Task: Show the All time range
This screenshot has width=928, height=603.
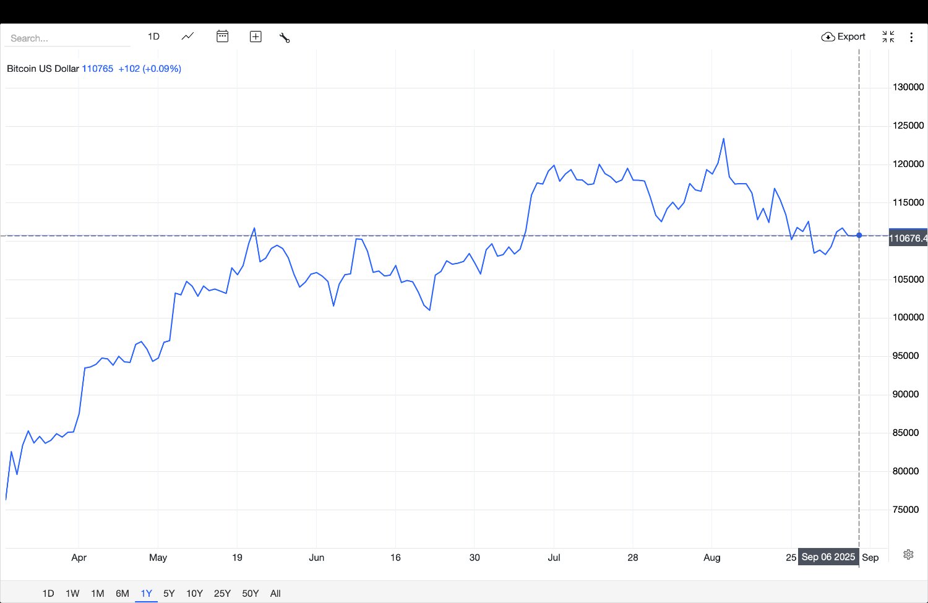Action: (x=275, y=593)
